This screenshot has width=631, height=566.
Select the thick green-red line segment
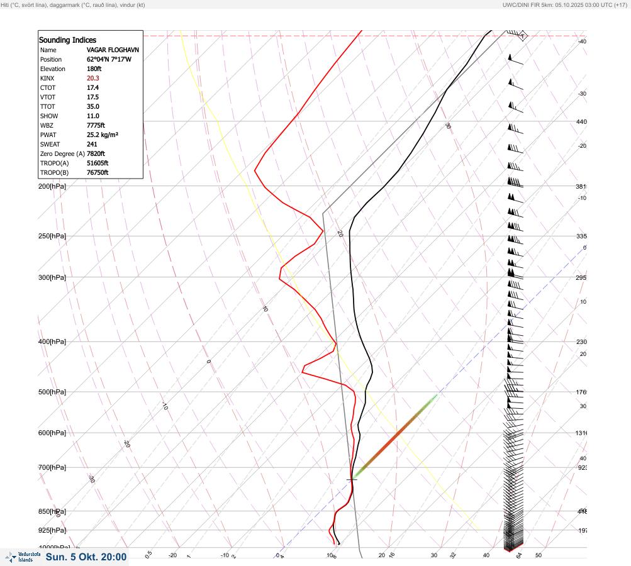pyautogui.click(x=395, y=437)
